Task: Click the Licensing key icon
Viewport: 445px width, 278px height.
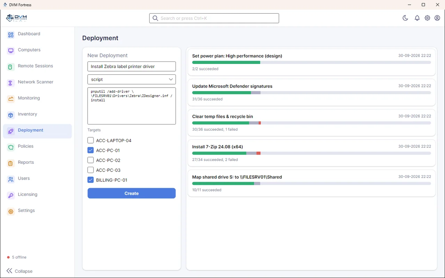Action: pyautogui.click(x=11, y=195)
